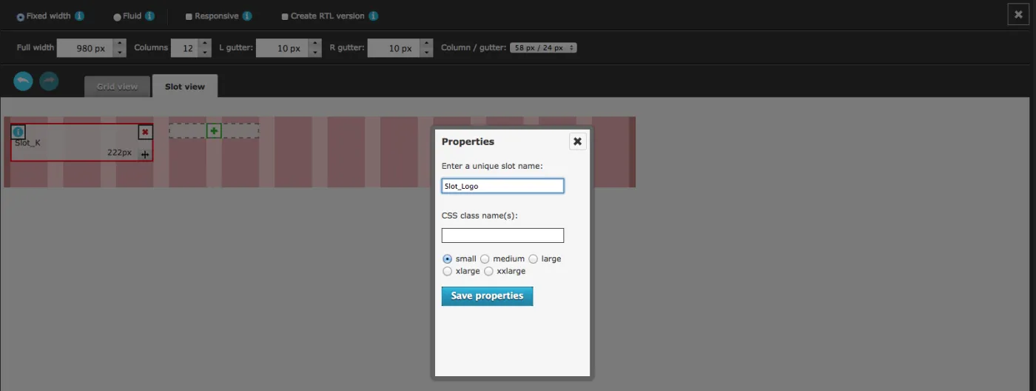The image size is (1036, 391).
Task: Enable the Responsive checkbox
Action: click(x=189, y=16)
